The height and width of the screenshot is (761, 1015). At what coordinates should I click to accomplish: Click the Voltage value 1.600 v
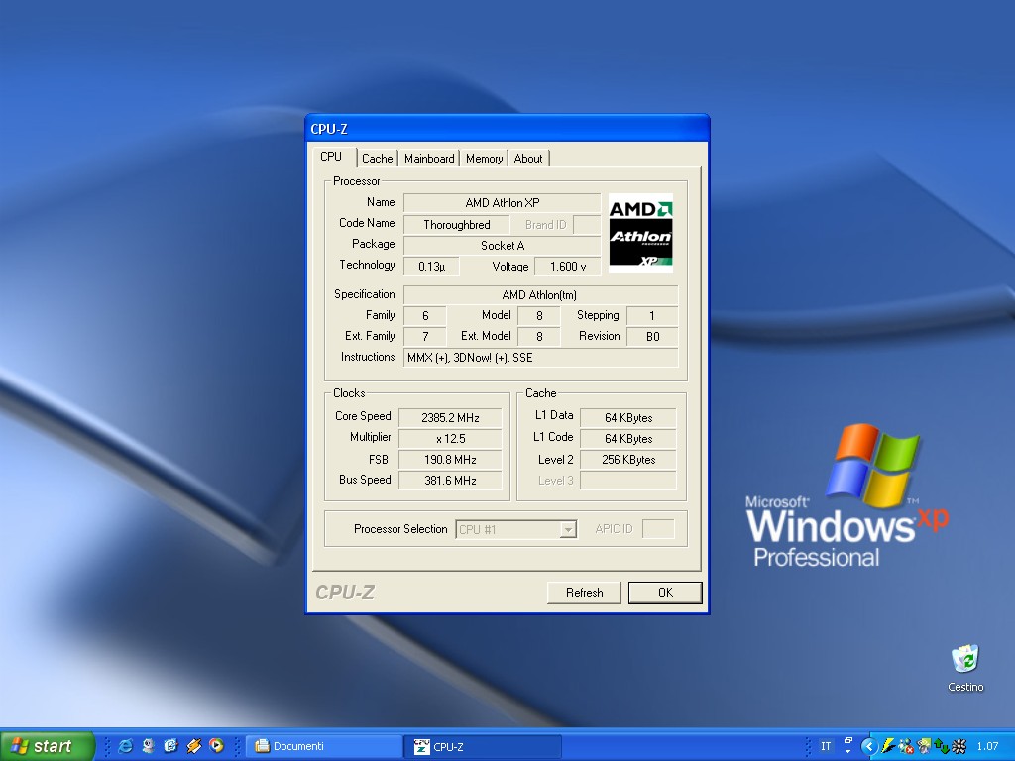(x=568, y=266)
